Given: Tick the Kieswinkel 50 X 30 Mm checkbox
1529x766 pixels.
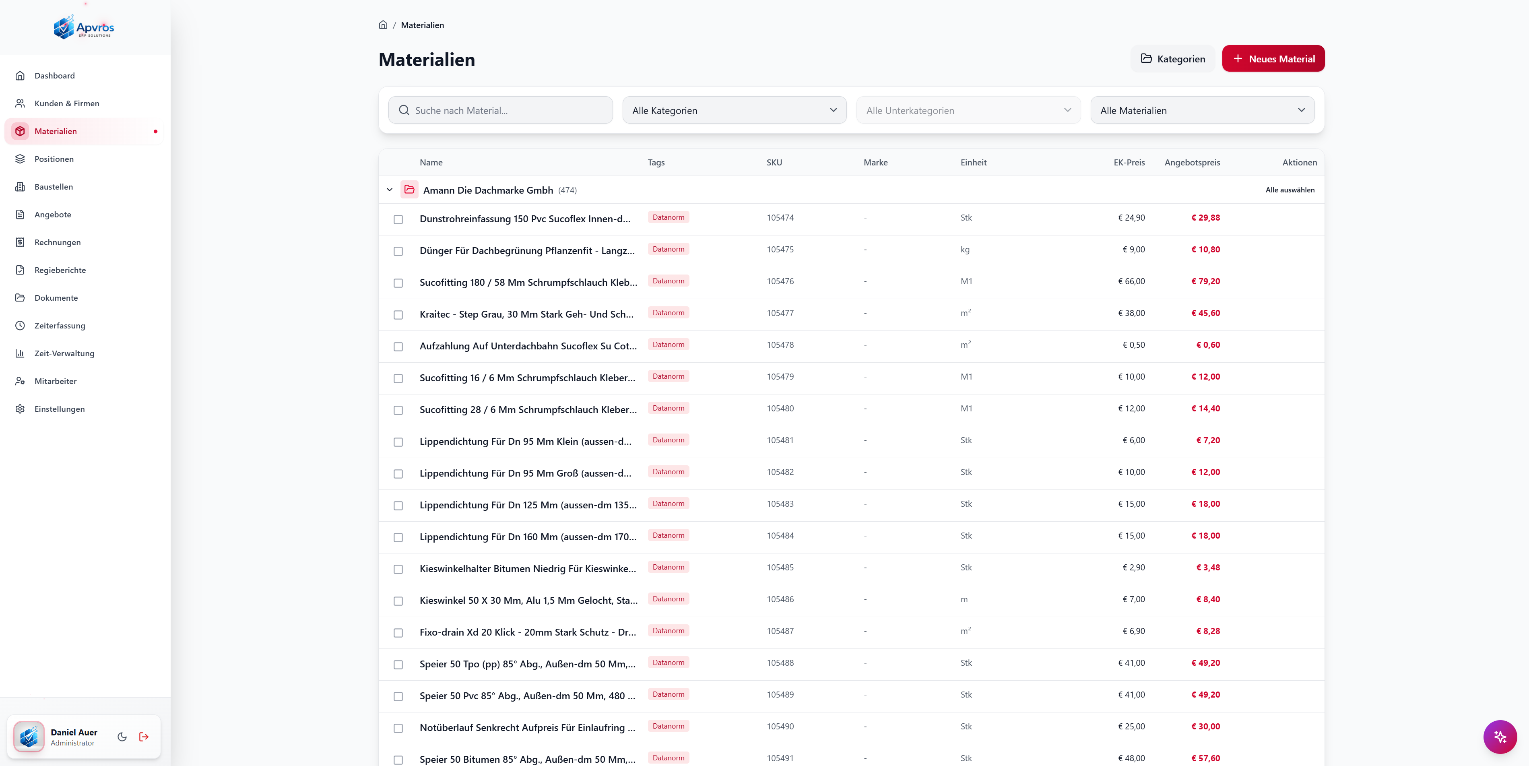Looking at the screenshot, I should pos(398,601).
